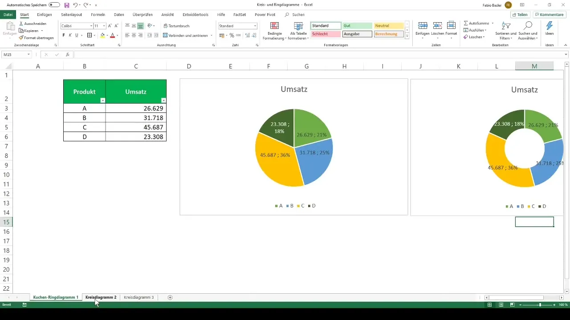
Task: Apply the Neutral cell style
Action: coord(389,26)
